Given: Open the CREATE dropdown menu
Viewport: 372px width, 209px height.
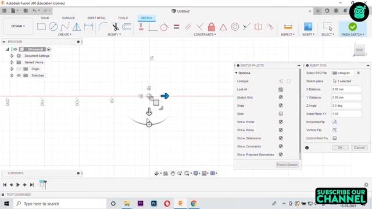Looking at the screenshot, I should click(x=65, y=35).
